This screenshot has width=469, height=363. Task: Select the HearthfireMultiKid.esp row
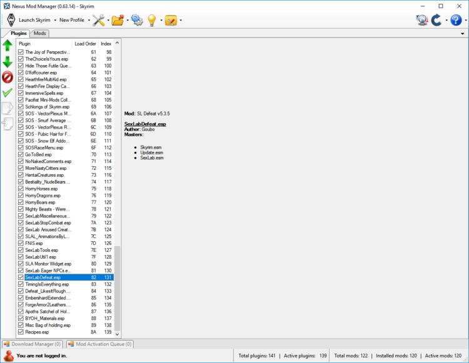(65, 79)
